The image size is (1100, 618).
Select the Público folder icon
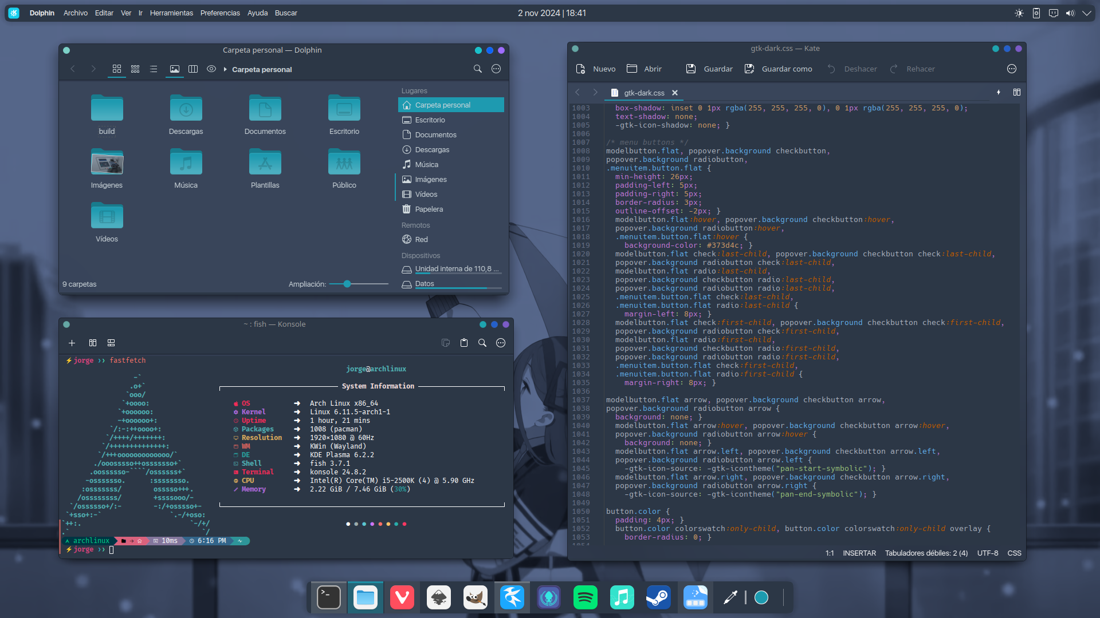[x=344, y=162]
